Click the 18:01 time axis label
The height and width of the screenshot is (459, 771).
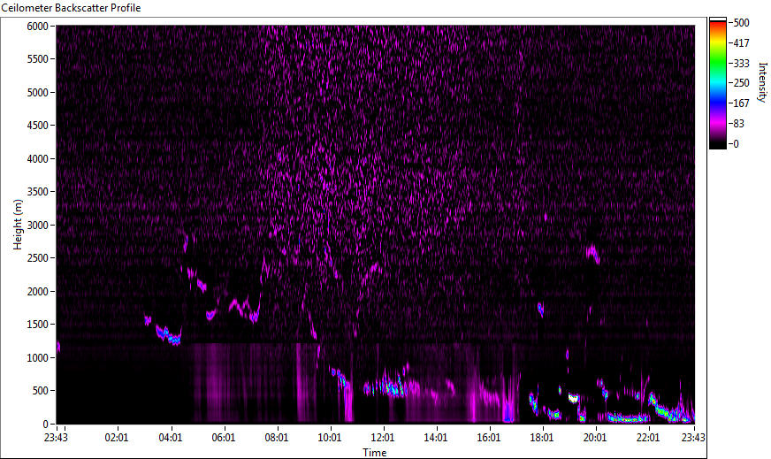click(x=542, y=438)
